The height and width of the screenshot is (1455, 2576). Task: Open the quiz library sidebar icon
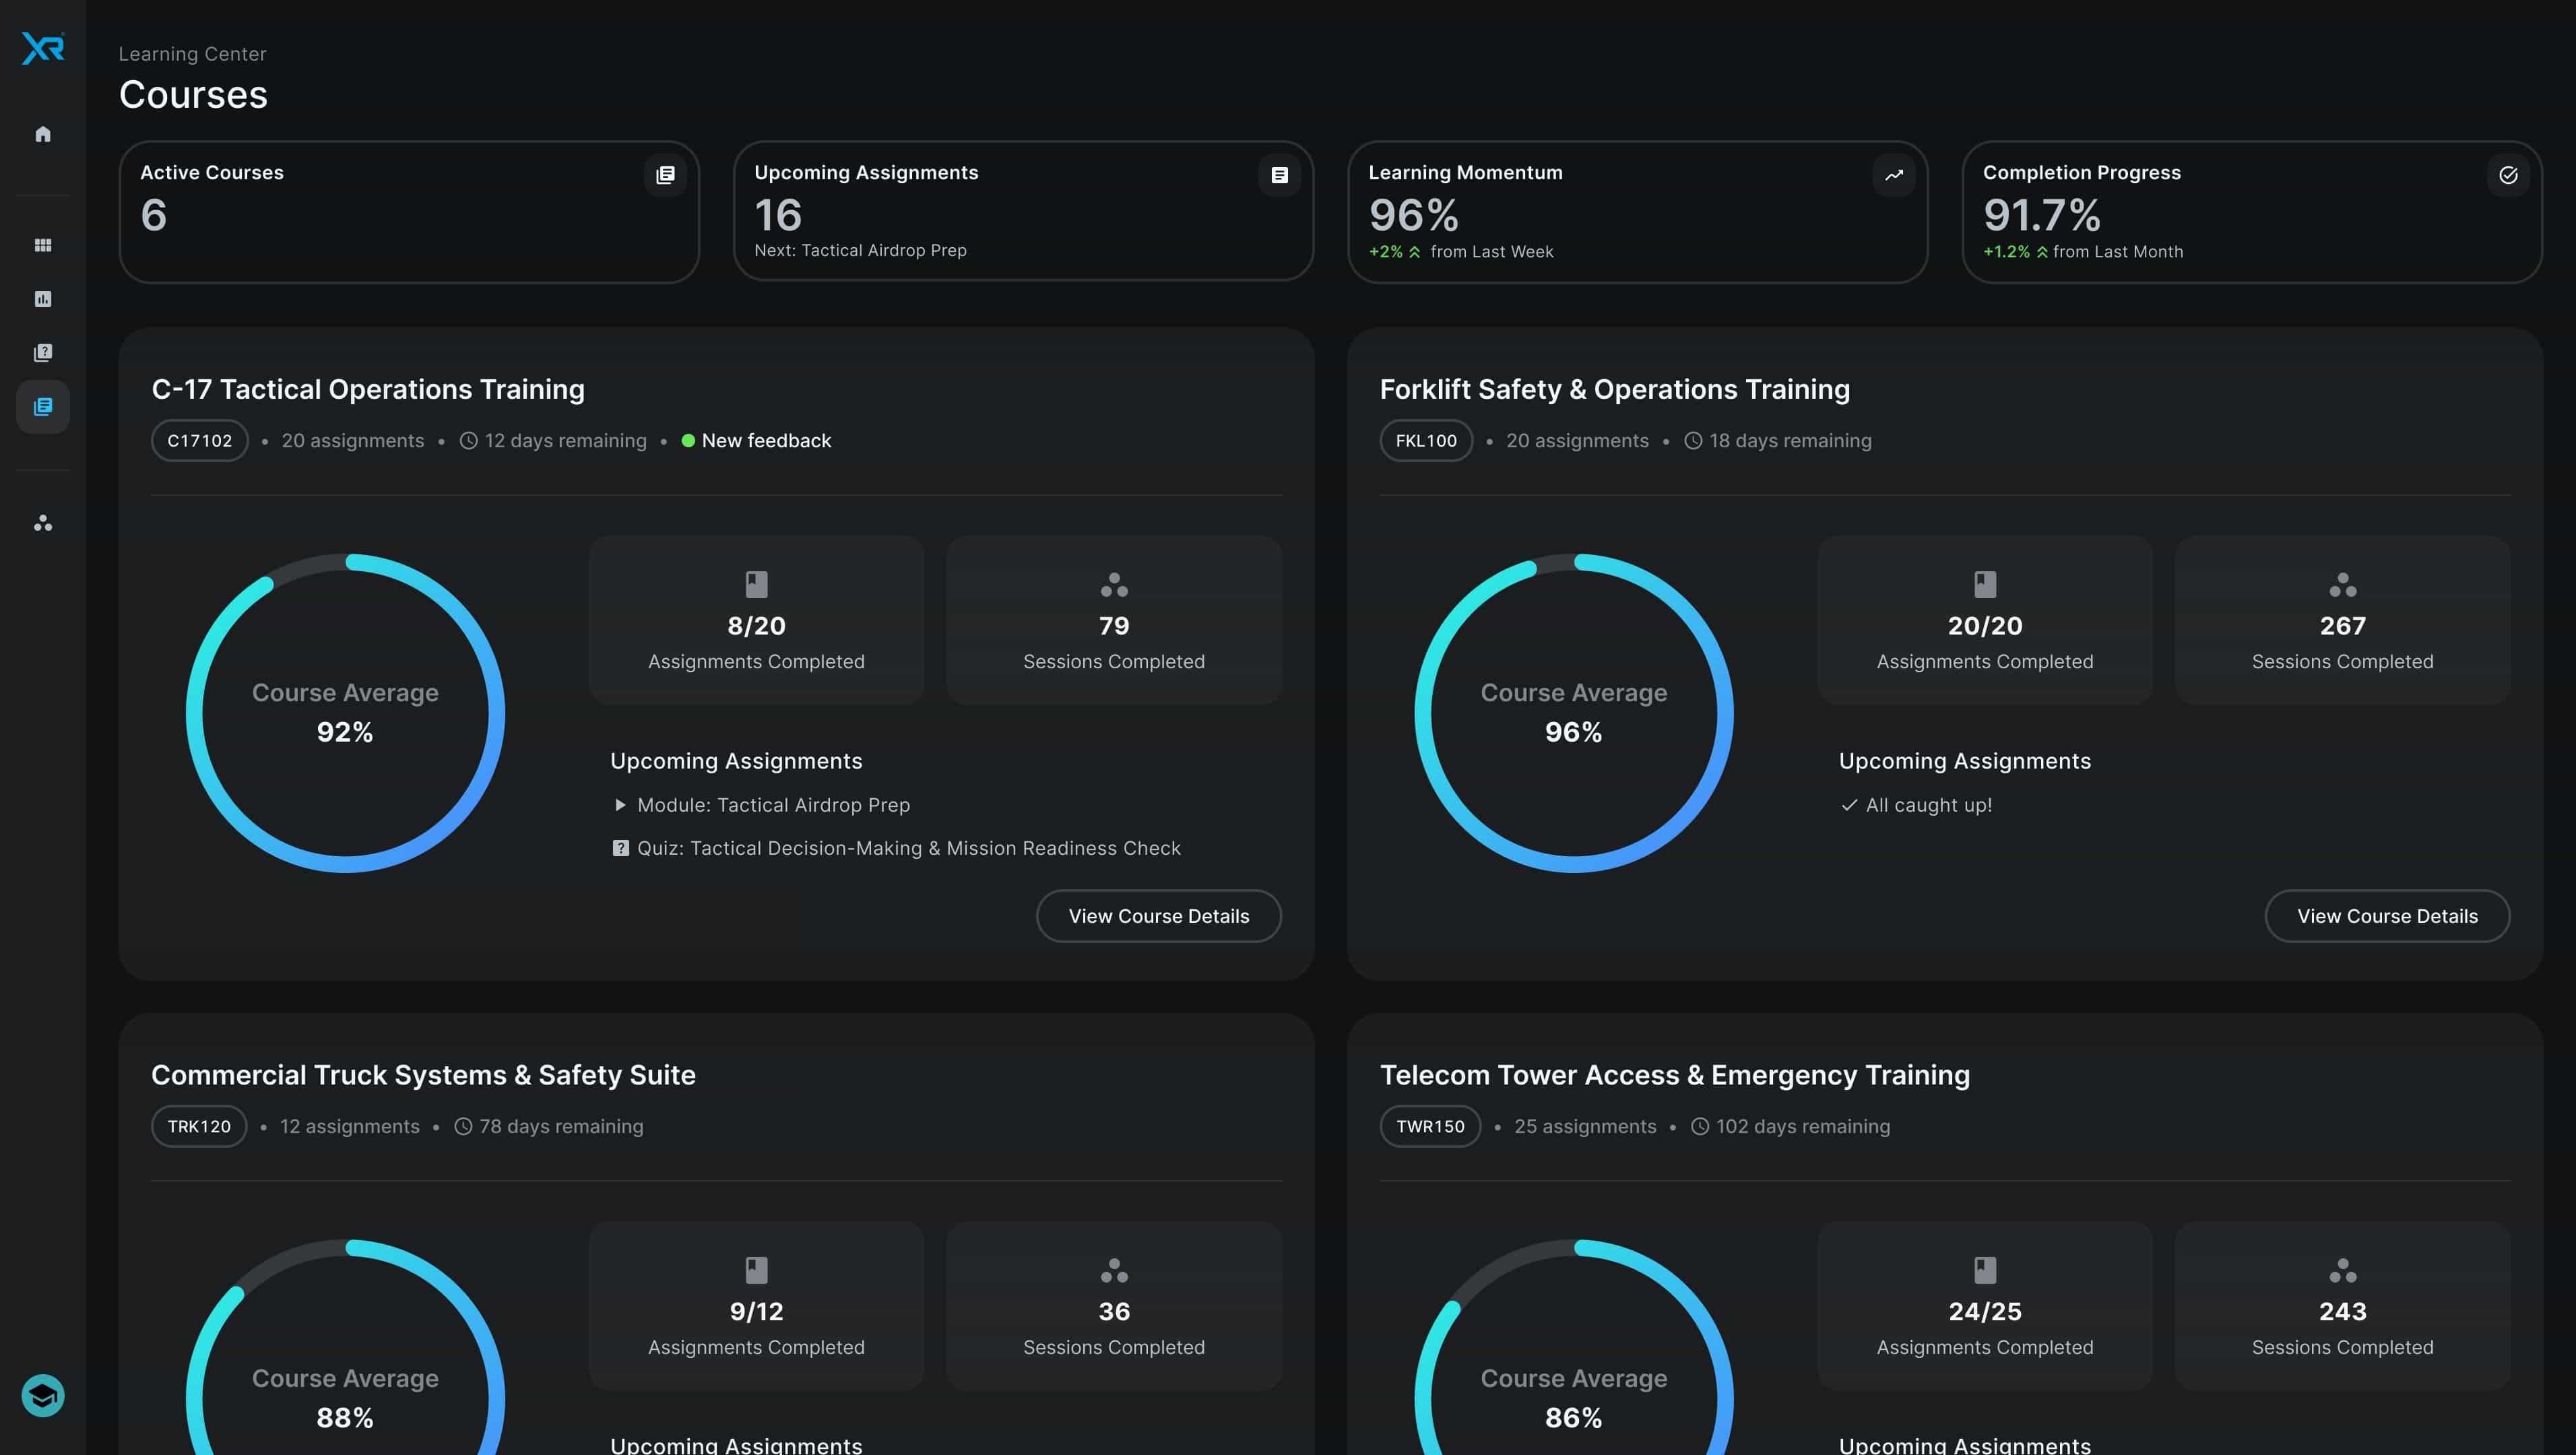click(x=43, y=352)
